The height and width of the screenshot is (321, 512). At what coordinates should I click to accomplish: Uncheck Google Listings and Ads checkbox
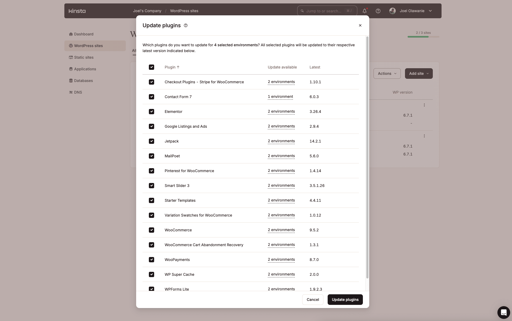[x=152, y=126]
